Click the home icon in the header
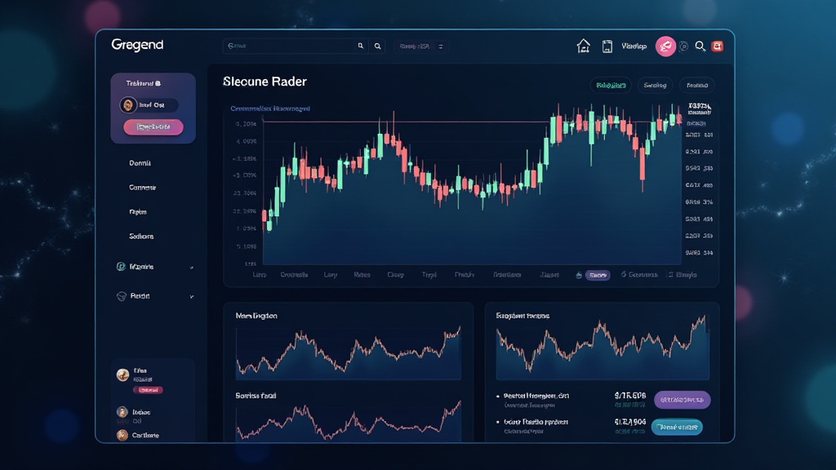Viewport: 836px width, 470px height. [583, 47]
